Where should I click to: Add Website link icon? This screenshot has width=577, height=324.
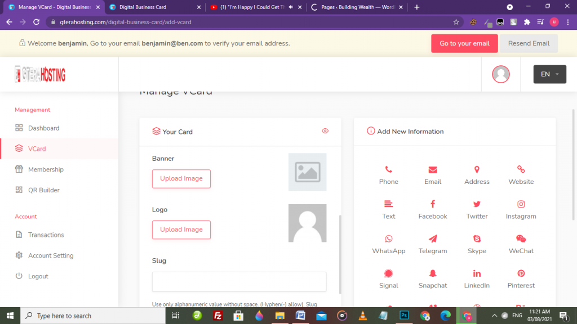point(521,170)
